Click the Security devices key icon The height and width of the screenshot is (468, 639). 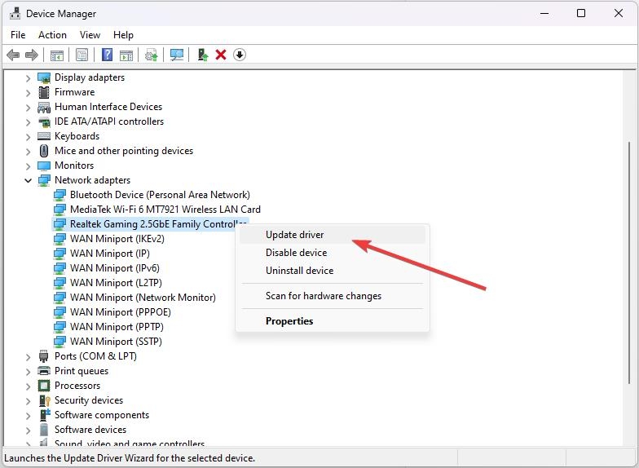(x=44, y=400)
